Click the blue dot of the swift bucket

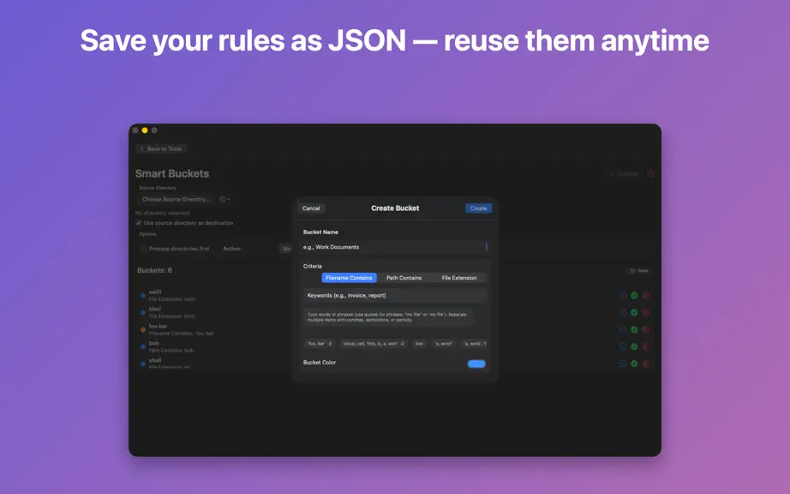(143, 295)
